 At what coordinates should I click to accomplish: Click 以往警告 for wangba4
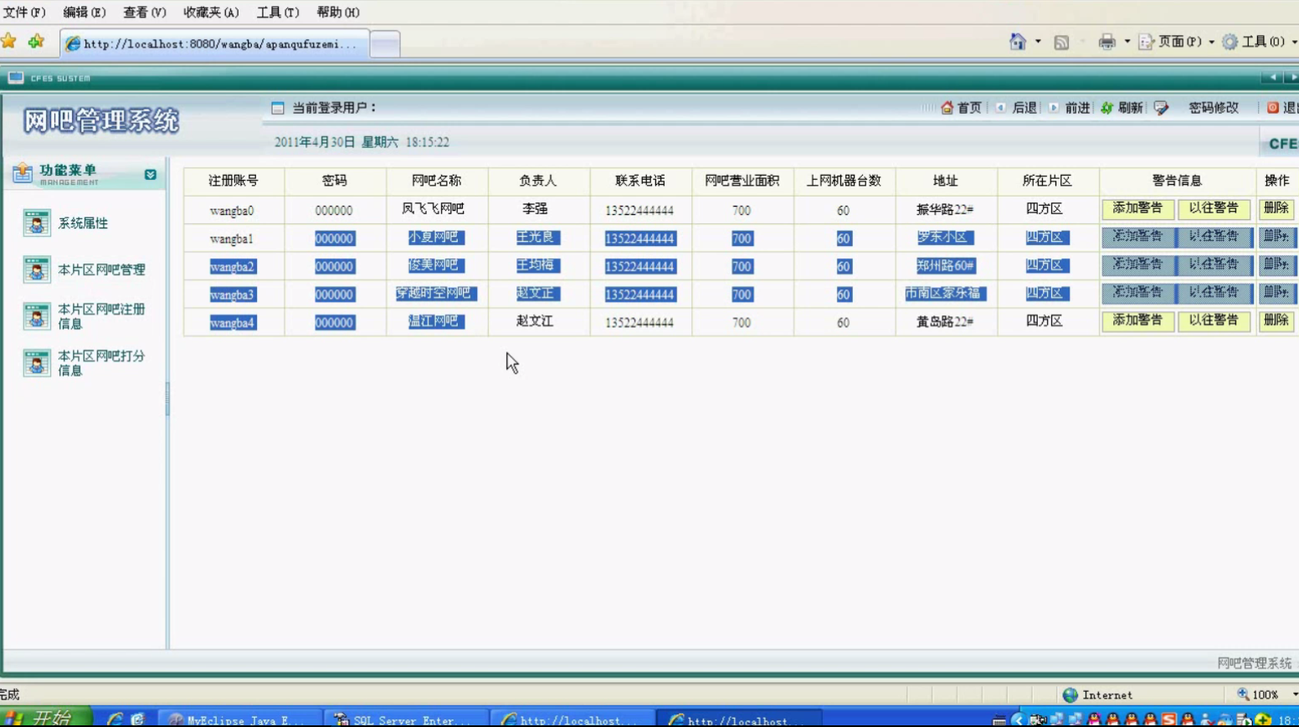click(x=1214, y=320)
